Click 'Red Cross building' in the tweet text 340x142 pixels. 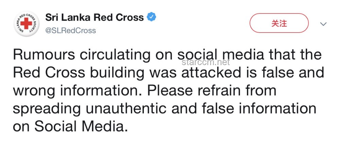click(79, 73)
